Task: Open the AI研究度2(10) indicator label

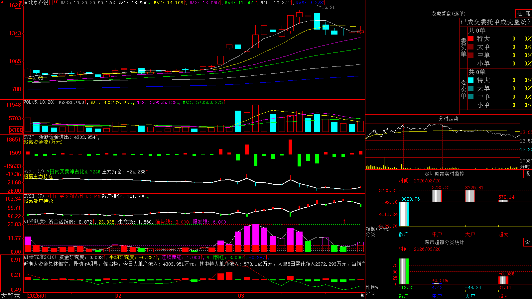Action: tap(40, 257)
